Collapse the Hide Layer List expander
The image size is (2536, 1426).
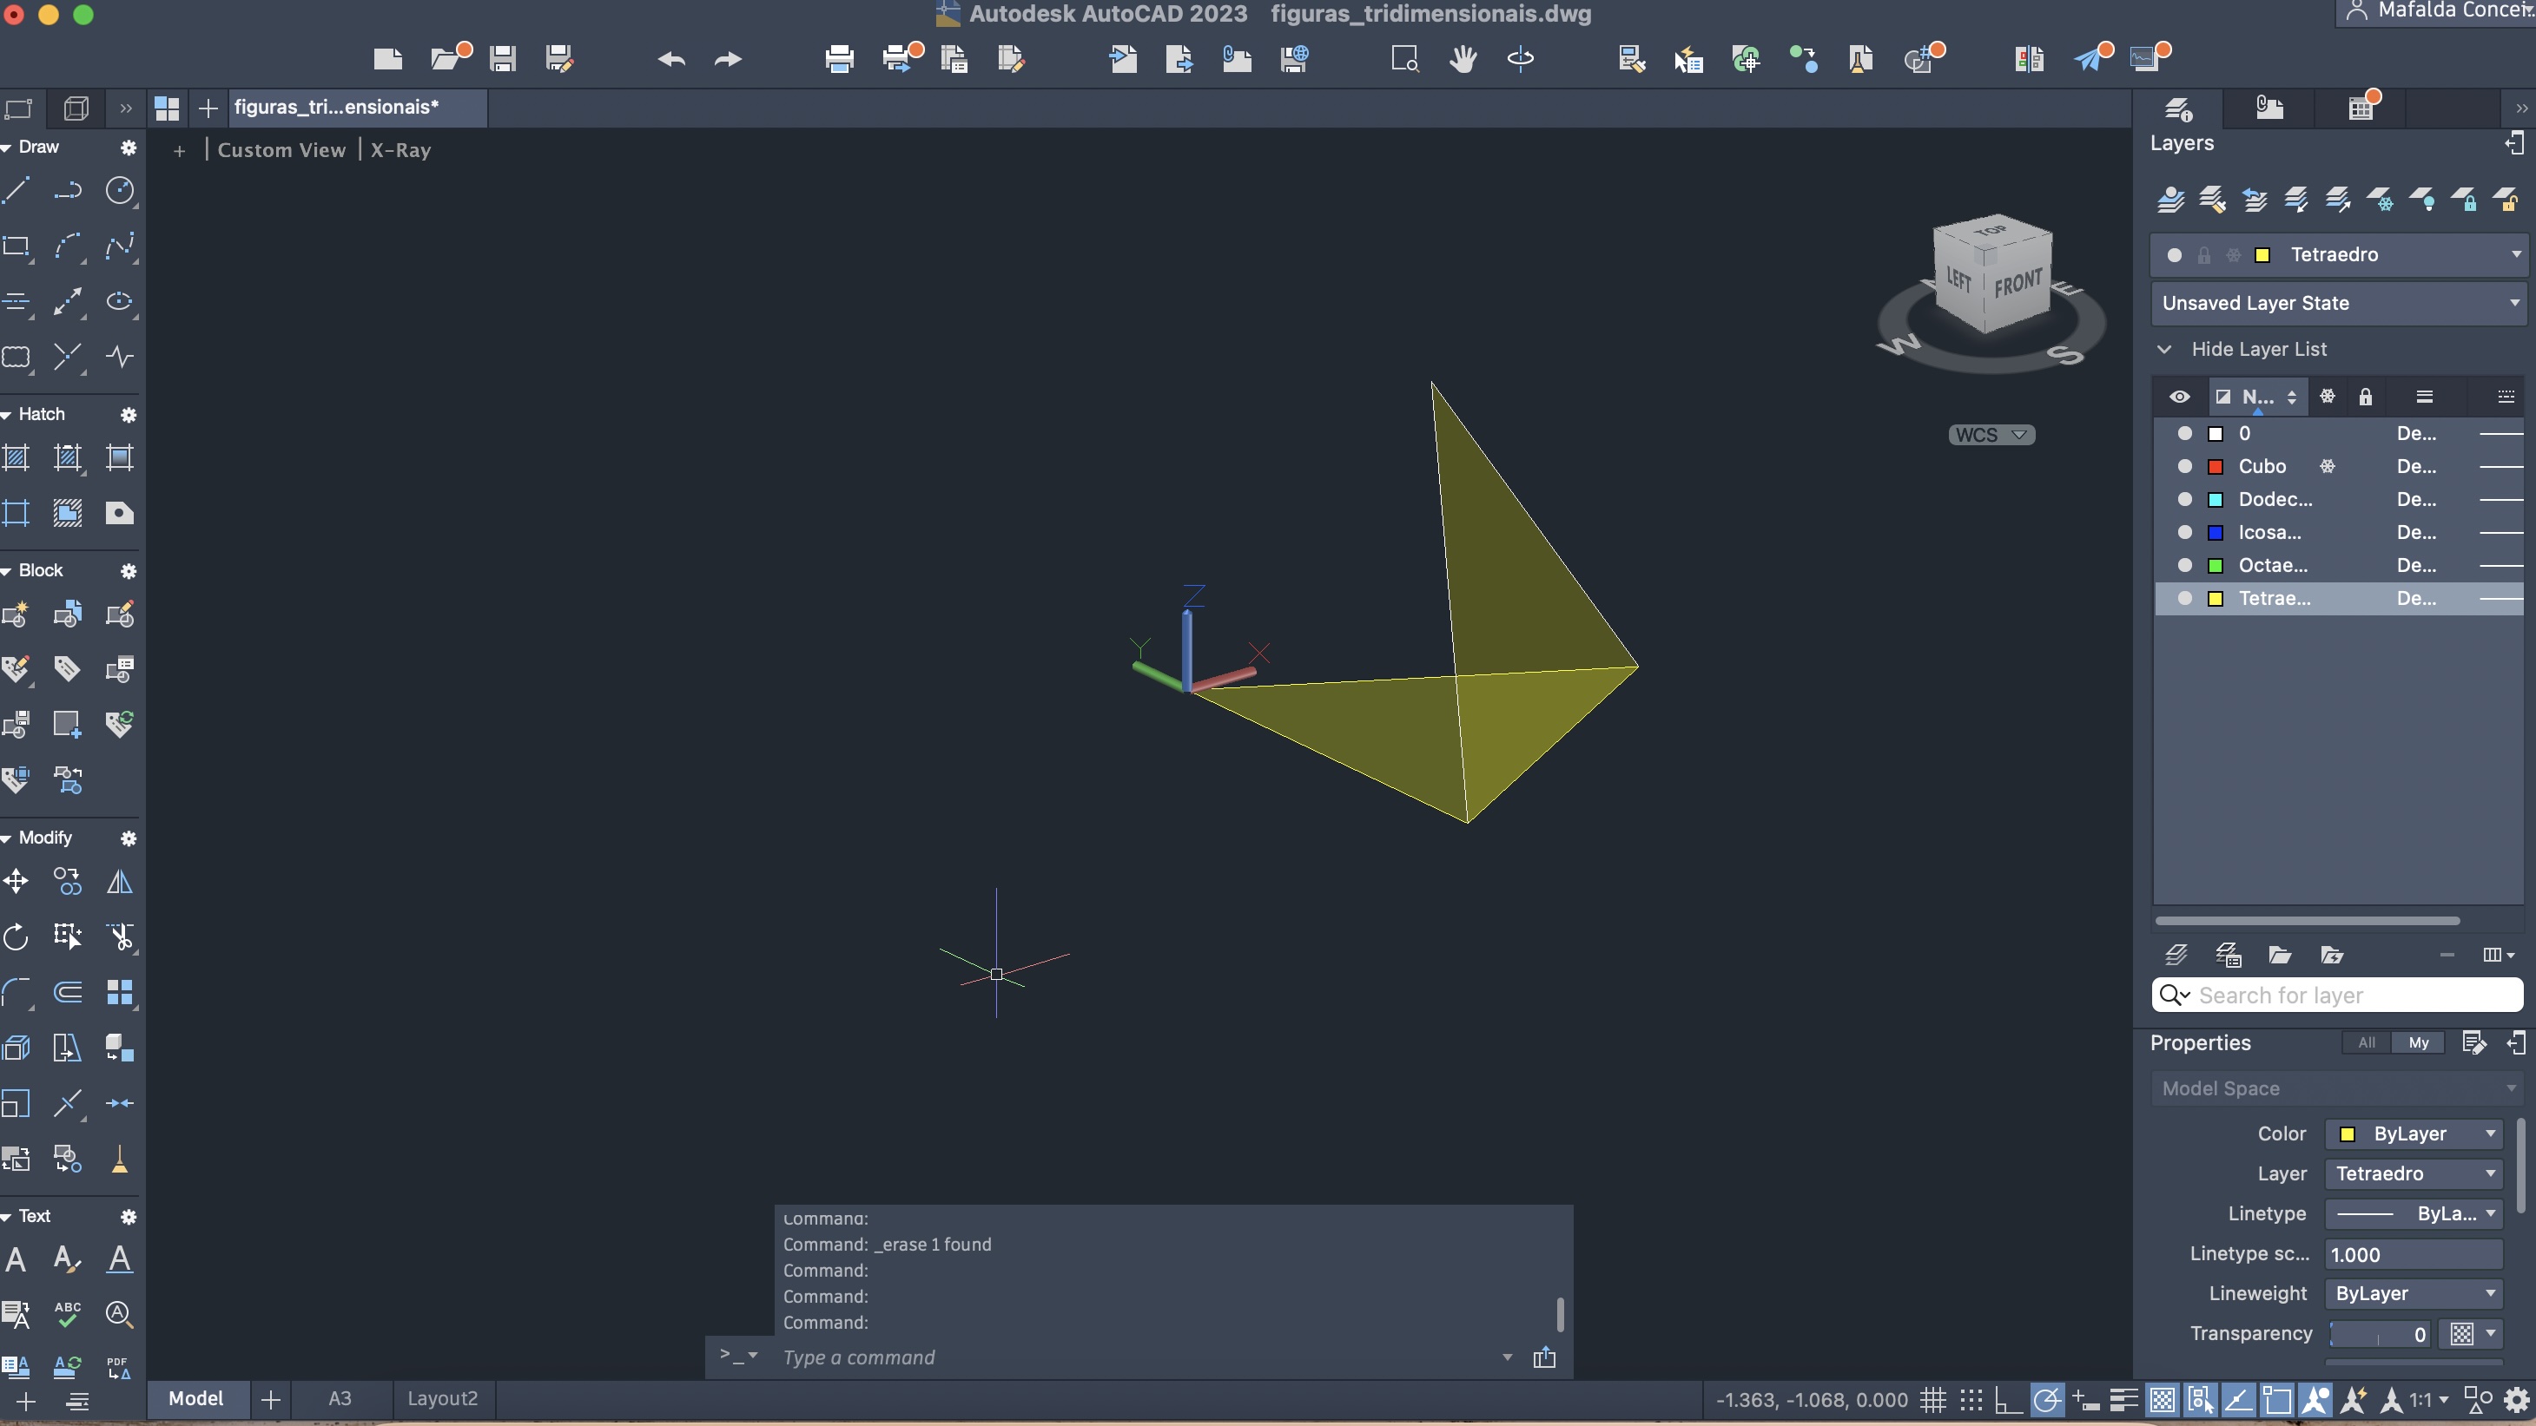coord(2165,350)
